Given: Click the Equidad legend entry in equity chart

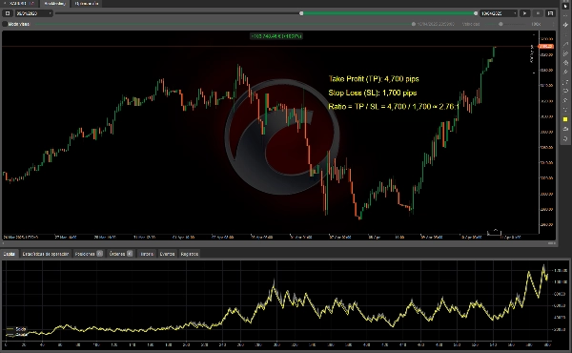Looking at the screenshot, I should coord(16,334).
